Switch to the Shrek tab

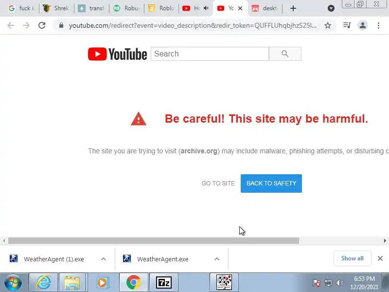[x=56, y=8]
